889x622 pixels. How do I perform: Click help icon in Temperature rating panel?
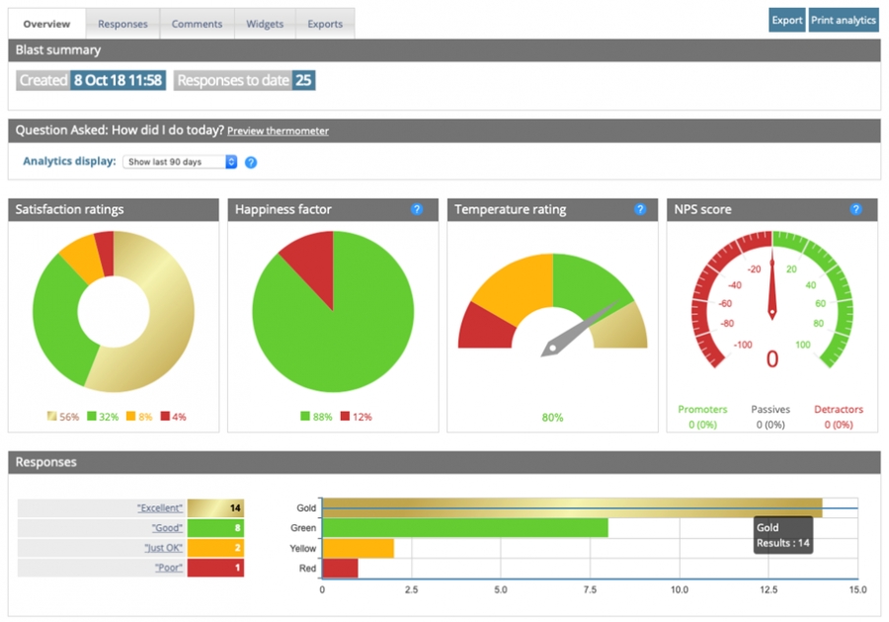point(640,209)
